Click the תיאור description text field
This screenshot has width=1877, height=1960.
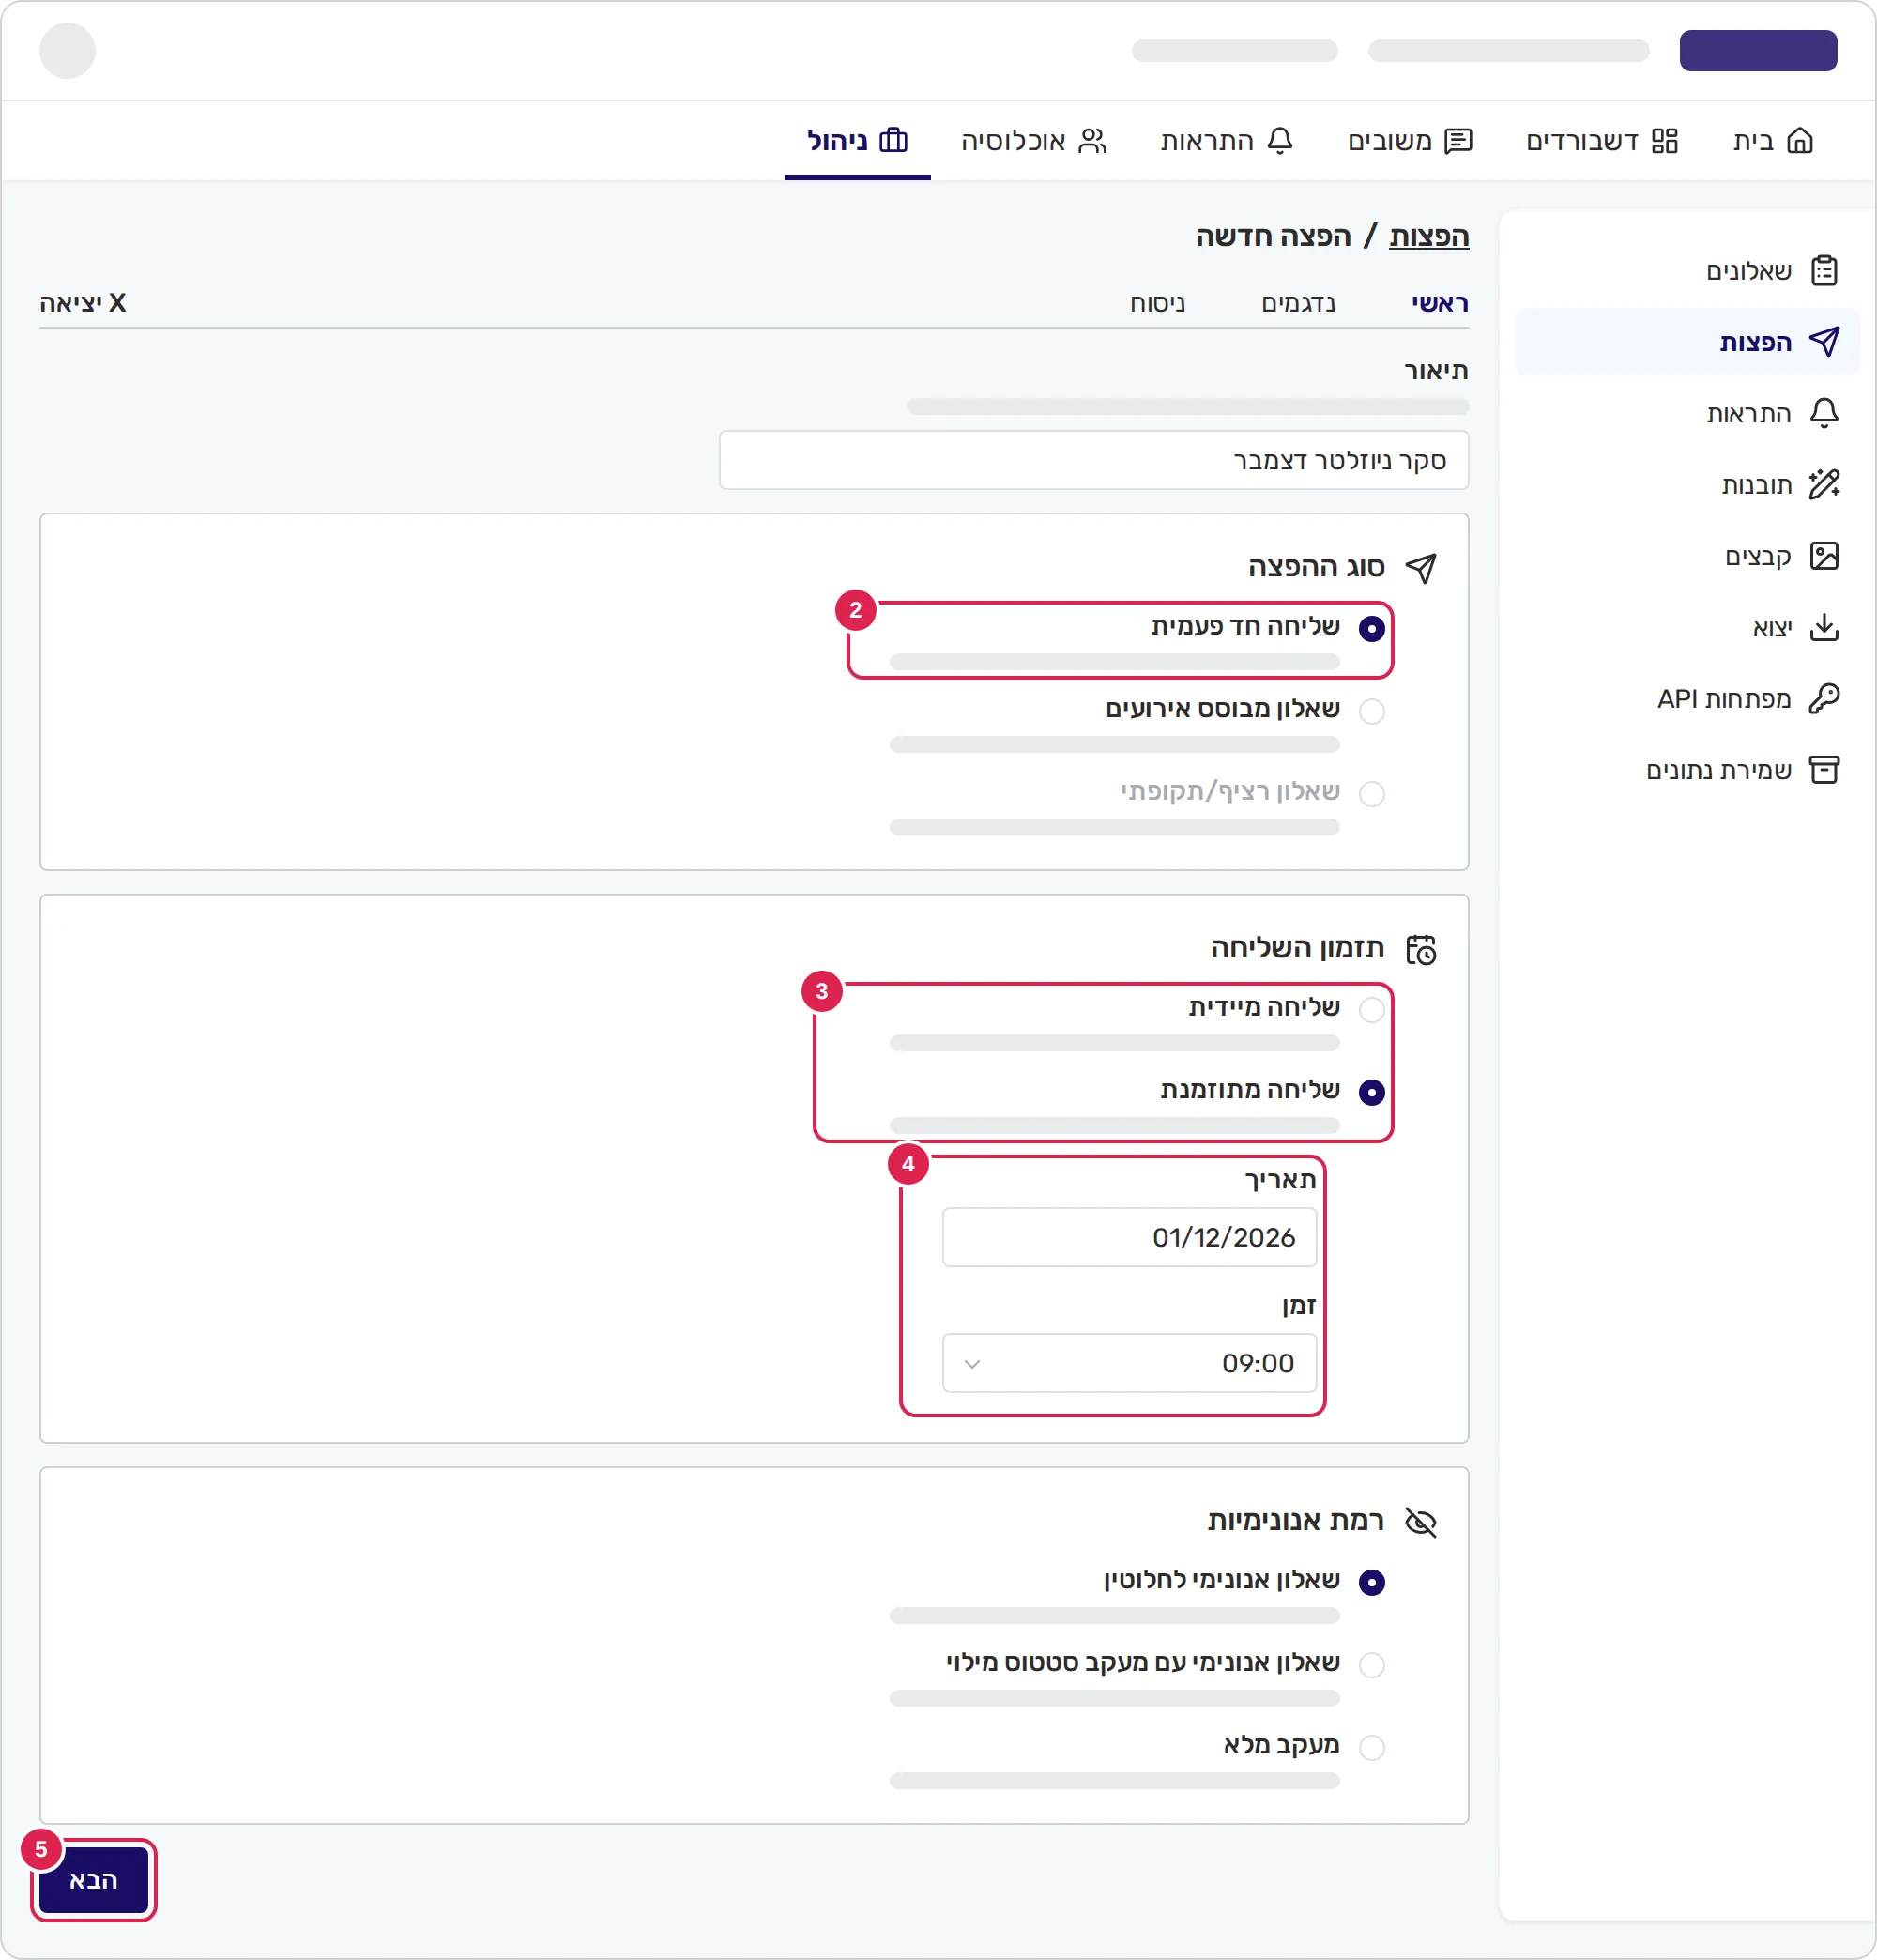coord(1093,460)
